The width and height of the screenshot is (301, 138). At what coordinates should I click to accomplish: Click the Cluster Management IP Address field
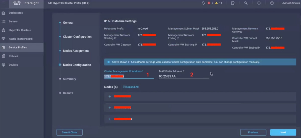click(x=129, y=76)
